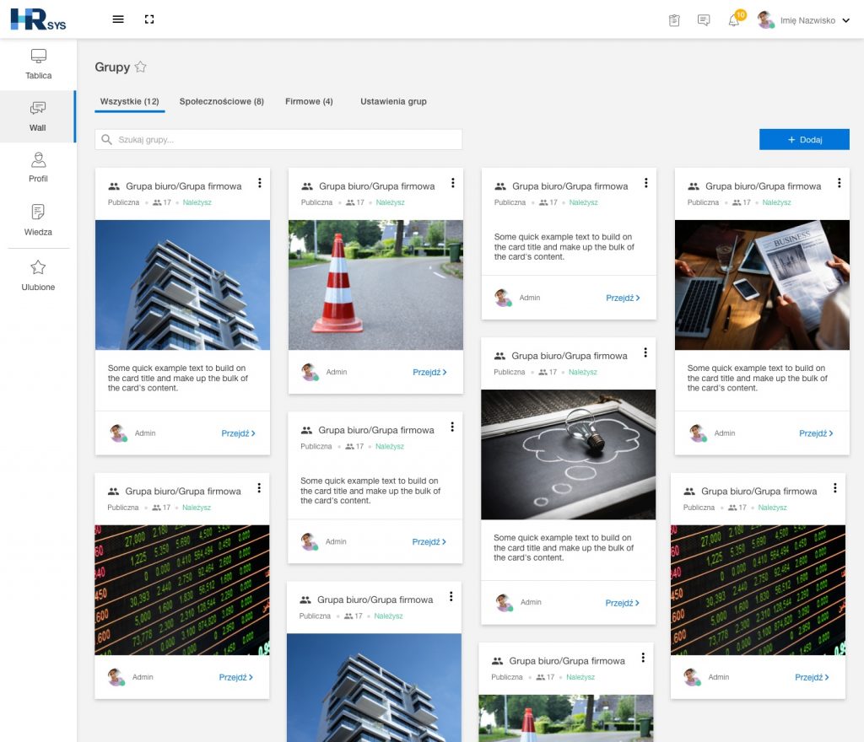Open three-dot menu on stock board card below newspaper card
The height and width of the screenshot is (742, 864).
point(834,487)
